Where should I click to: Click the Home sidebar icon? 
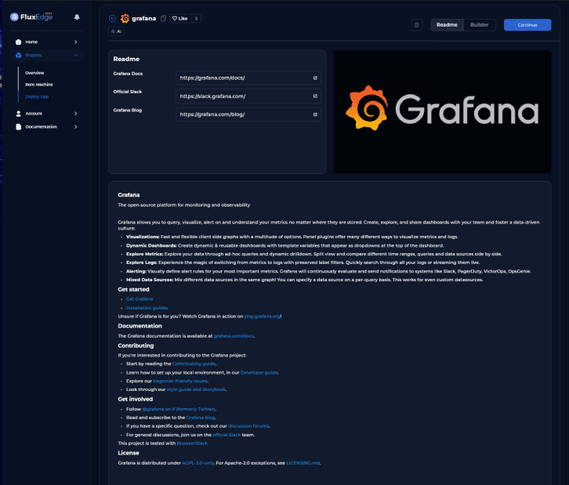click(19, 42)
